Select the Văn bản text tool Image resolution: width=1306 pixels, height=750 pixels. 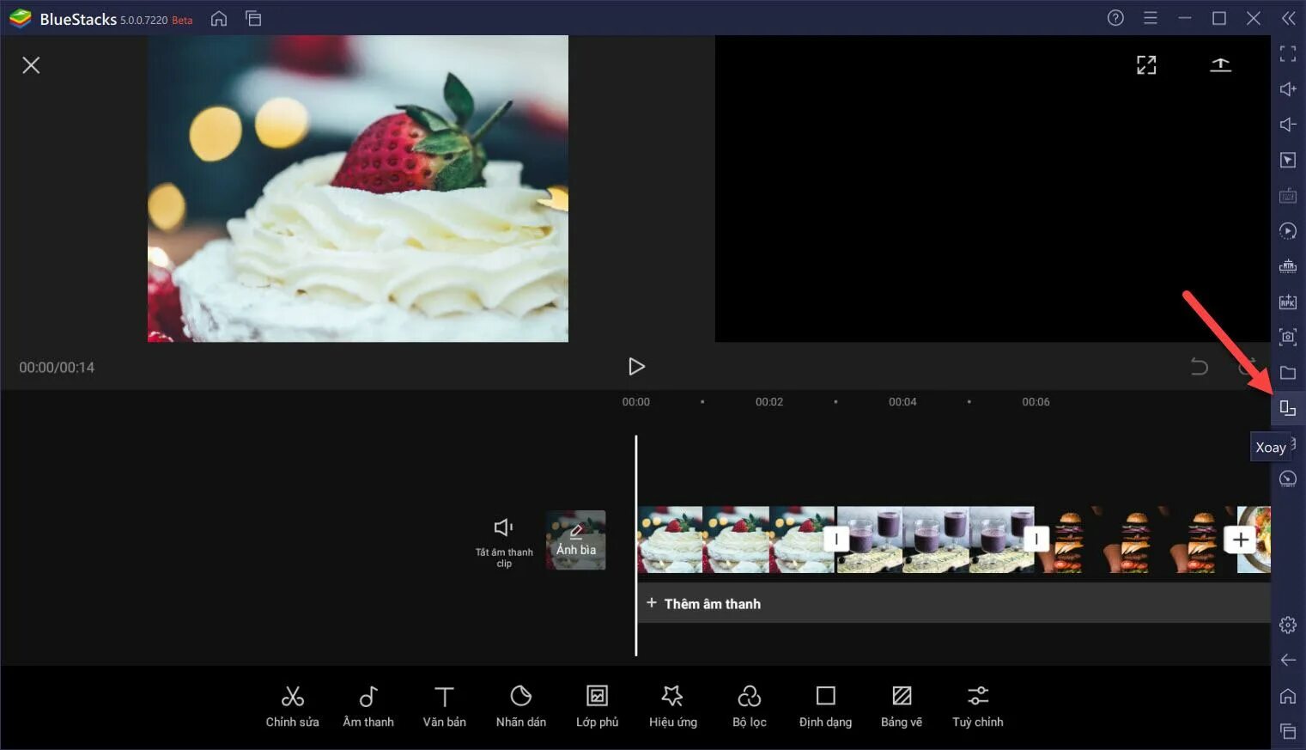pyautogui.click(x=444, y=706)
